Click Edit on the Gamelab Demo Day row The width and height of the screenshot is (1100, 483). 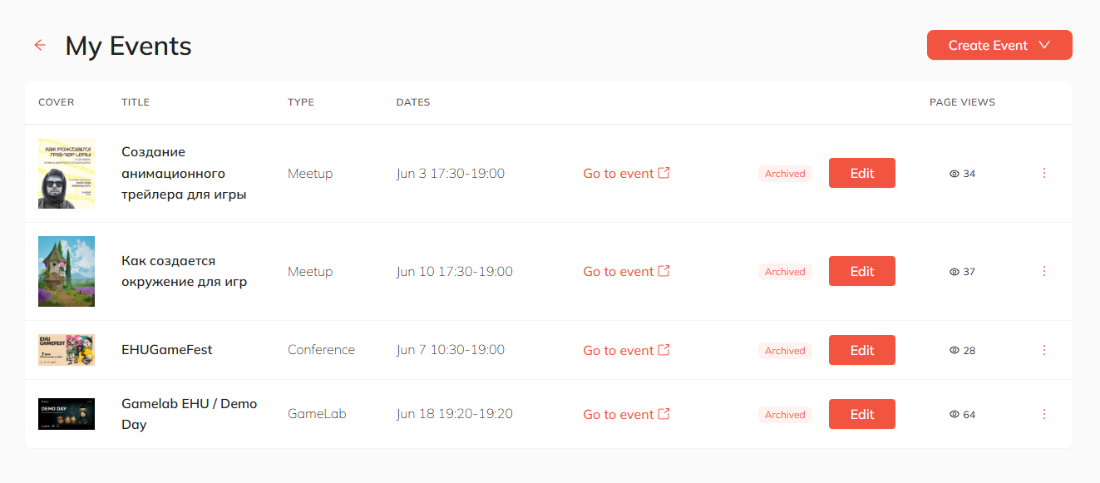click(861, 413)
